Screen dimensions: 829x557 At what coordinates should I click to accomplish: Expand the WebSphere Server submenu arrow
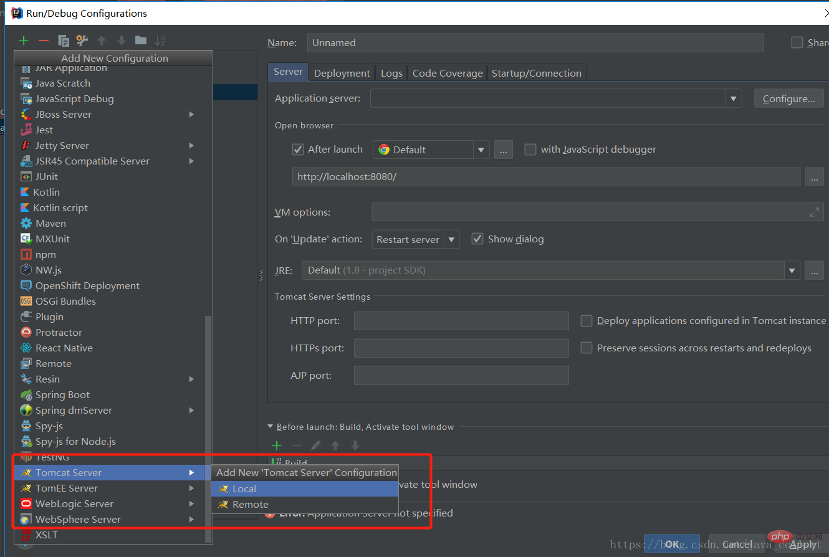pos(191,519)
